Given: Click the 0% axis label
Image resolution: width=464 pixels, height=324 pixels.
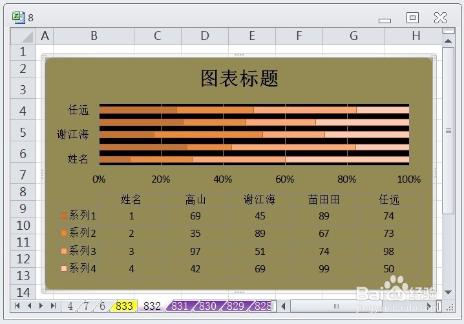Looking at the screenshot, I should pyautogui.click(x=99, y=179).
